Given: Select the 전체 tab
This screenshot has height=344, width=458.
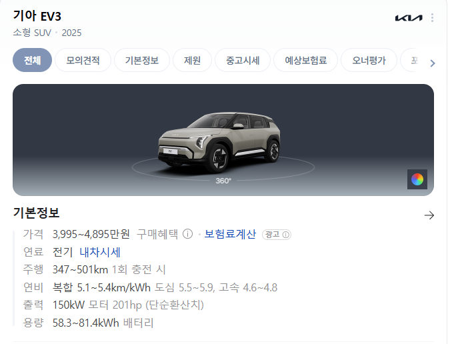Looking at the screenshot, I should coord(32,60).
